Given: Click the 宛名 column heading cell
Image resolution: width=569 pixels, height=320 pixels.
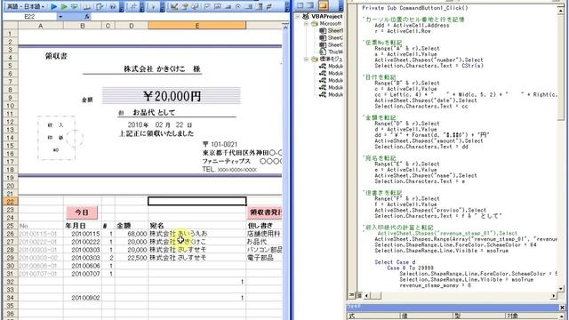Looking at the screenshot, I should 197,226.
